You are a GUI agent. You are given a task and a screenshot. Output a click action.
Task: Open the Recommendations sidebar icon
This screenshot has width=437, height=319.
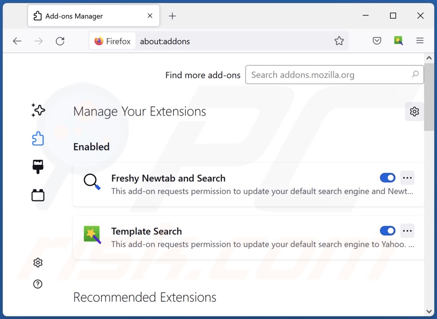[x=38, y=110]
